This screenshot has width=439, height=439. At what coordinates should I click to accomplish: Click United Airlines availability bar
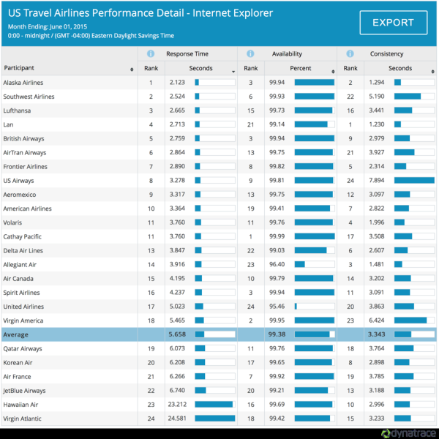[x=315, y=307]
